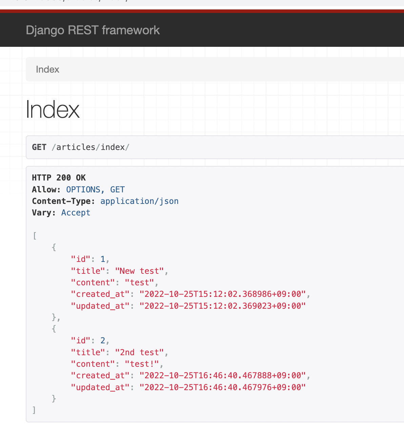The height and width of the screenshot is (439, 404).
Task: Click the id value 2 in second article
Action: point(102,340)
